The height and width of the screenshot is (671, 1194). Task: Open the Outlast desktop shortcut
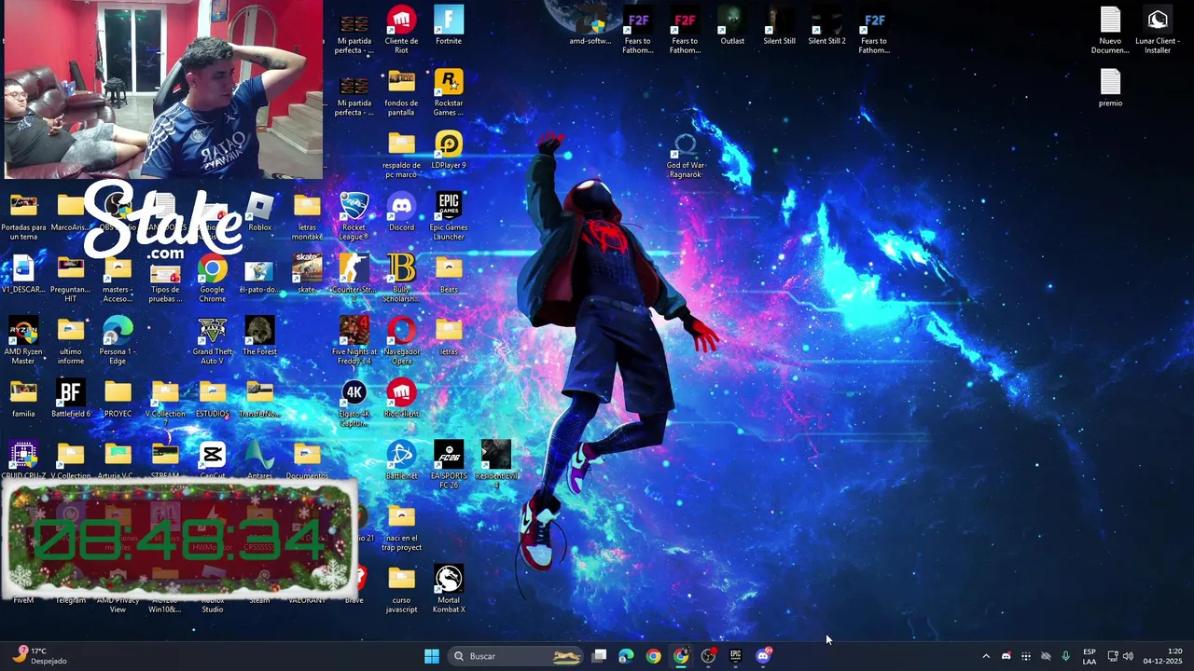coord(732,26)
